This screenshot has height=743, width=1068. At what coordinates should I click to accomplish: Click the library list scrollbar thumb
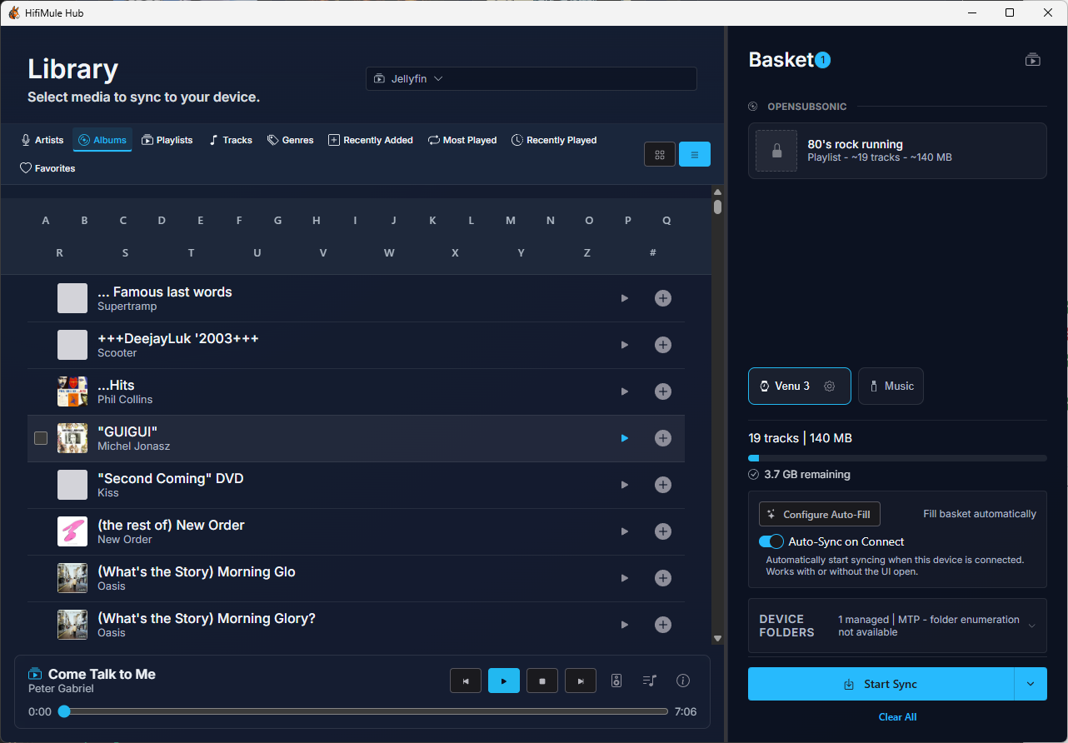(x=717, y=207)
